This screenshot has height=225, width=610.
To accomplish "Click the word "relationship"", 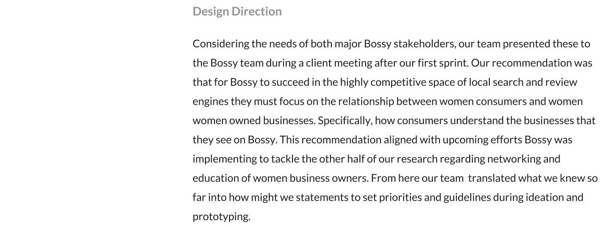I will coord(366,102).
